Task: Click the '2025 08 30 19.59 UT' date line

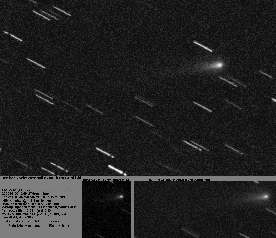Action: (25, 193)
